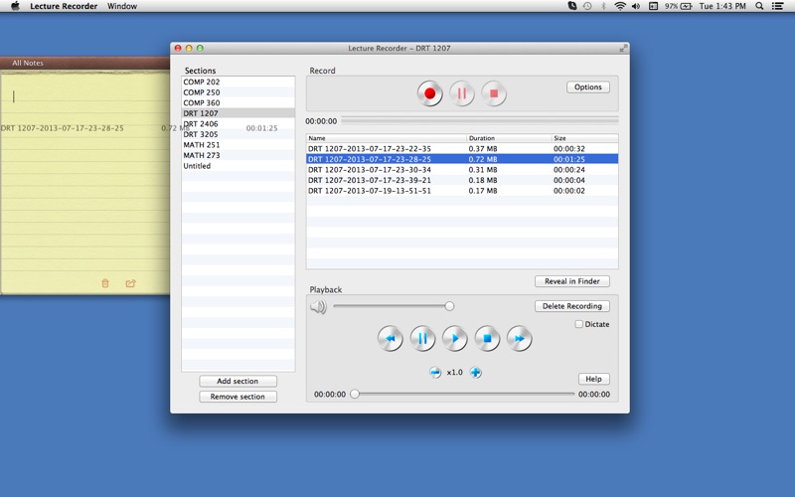Sort recordings by Name column header
Viewport: 795px width, 497px height.
tap(386, 138)
